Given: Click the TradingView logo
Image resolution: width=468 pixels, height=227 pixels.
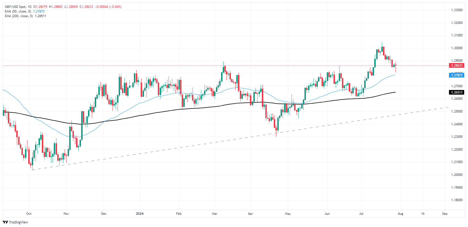Looking at the screenshot, I should [5, 222].
